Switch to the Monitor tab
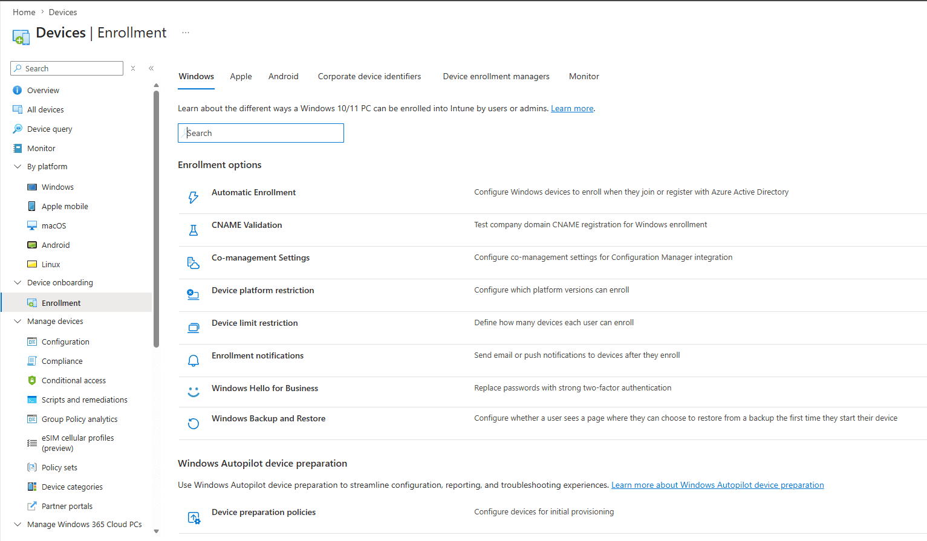The height and width of the screenshot is (541, 927). click(584, 76)
